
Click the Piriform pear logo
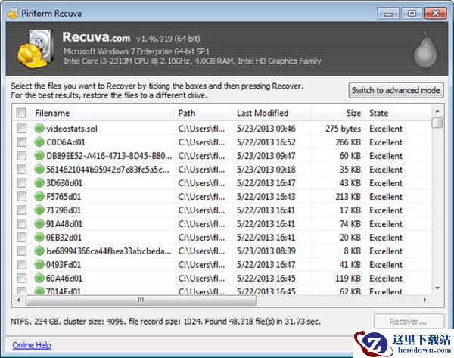point(425,50)
